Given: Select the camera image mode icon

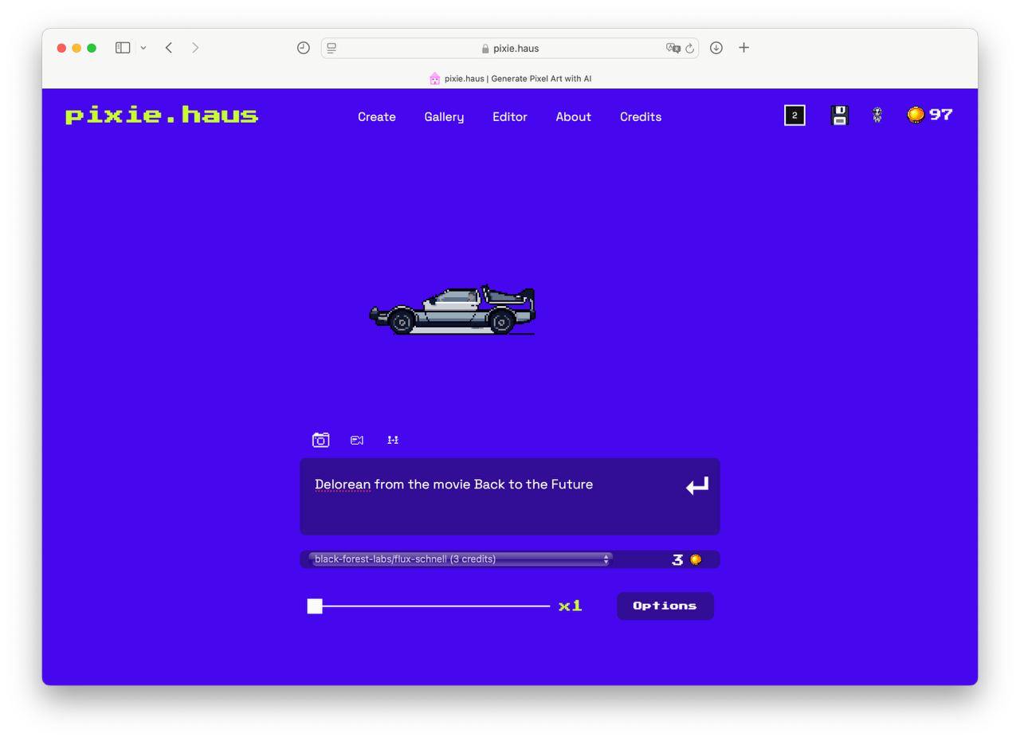Looking at the screenshot, I should tap(320, 440).
